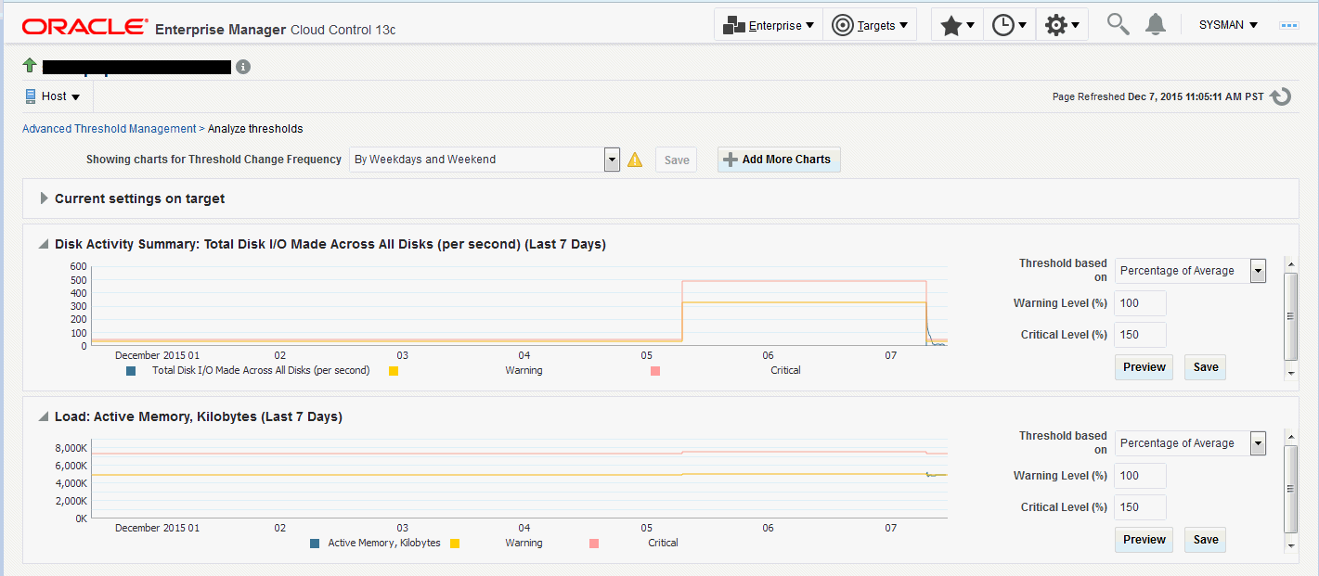Open the SYSMAN user menu
This screenshot has width=1319, height=576.
click(1228, 25)
